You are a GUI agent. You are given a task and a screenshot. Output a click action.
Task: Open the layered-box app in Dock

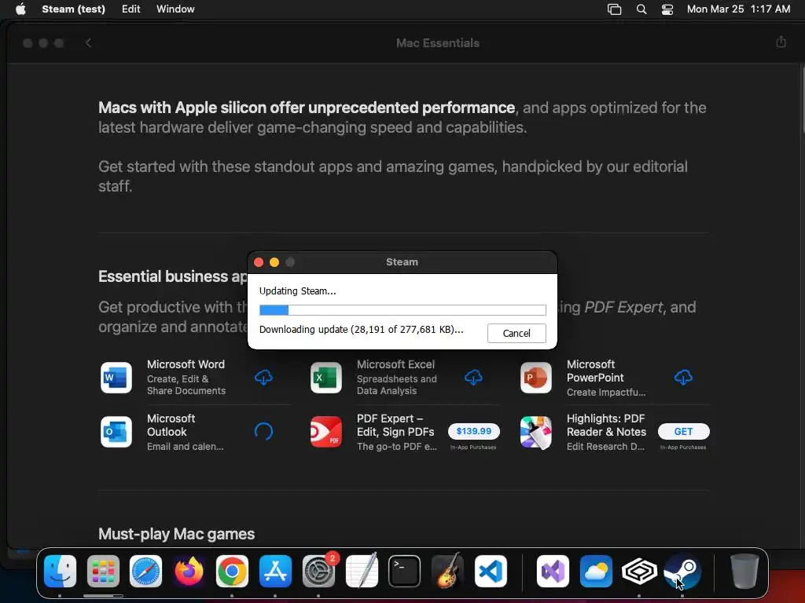pyautogui.click(x=639, y=572)
